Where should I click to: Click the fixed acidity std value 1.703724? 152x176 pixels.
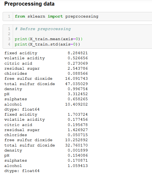click(77, 115)
